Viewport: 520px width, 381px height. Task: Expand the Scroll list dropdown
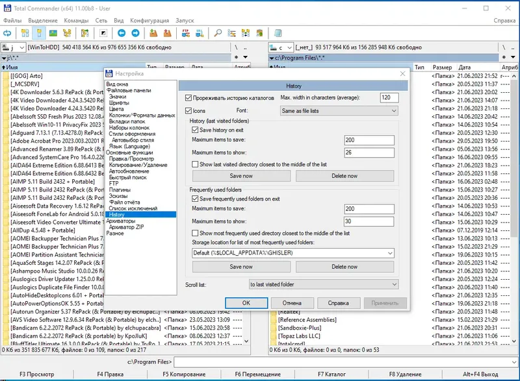point(323,284)
